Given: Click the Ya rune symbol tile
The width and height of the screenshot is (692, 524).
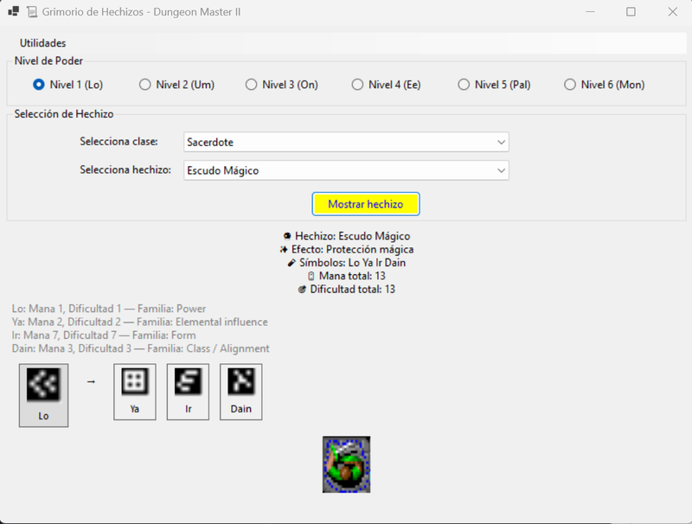Looking at the screenshot, I should pyautogui.click(x=135, y=392).
